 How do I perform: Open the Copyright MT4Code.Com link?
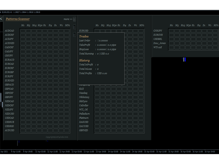[x=57, y=137]
